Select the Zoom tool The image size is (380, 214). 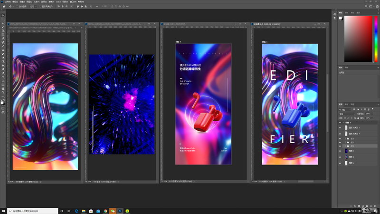3,93
